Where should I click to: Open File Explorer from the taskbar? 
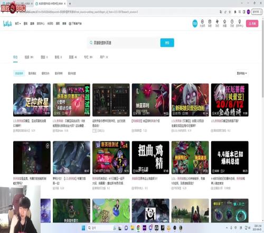point(133,228)
